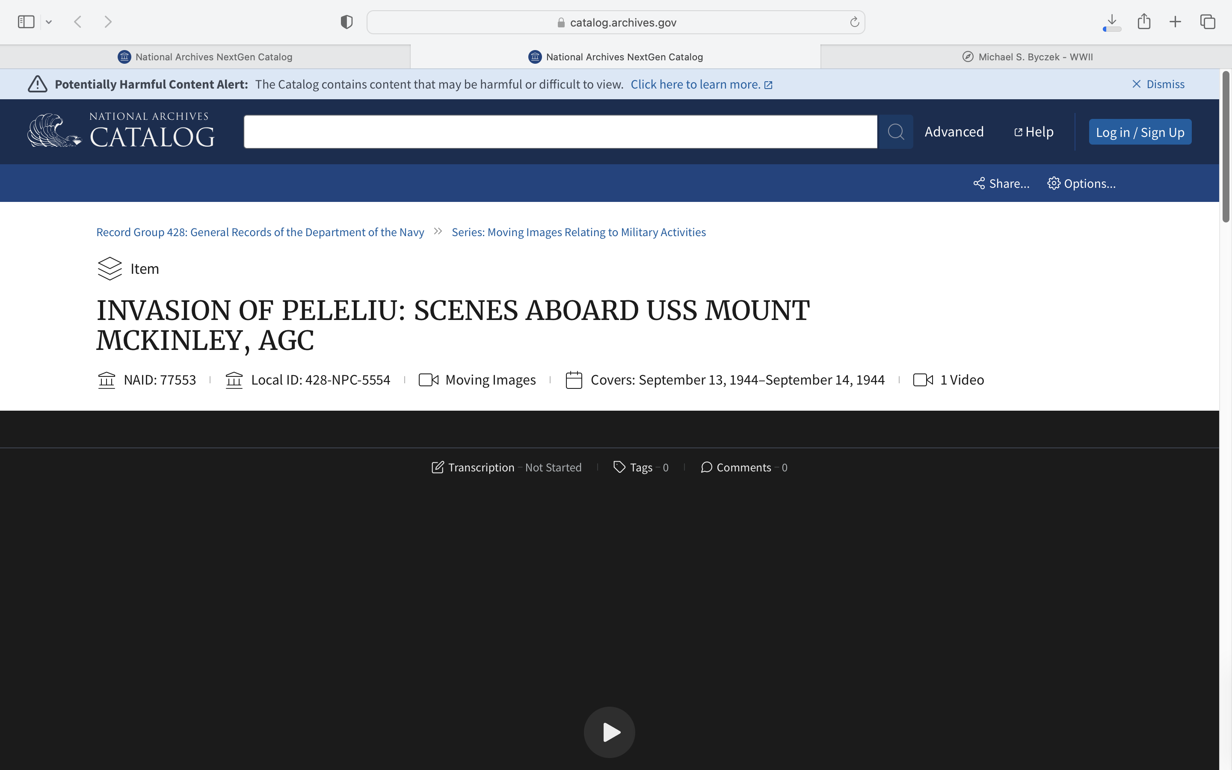Open a new tab with the plus icon
This screenshot has width=1232, height=770.
1175,22
